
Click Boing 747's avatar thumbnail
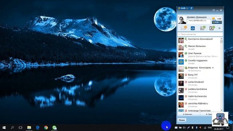coord(181,76)
